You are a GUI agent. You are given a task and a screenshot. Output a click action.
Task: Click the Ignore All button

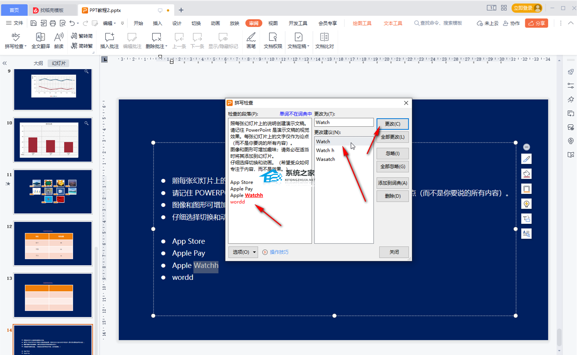coord(392,167)
